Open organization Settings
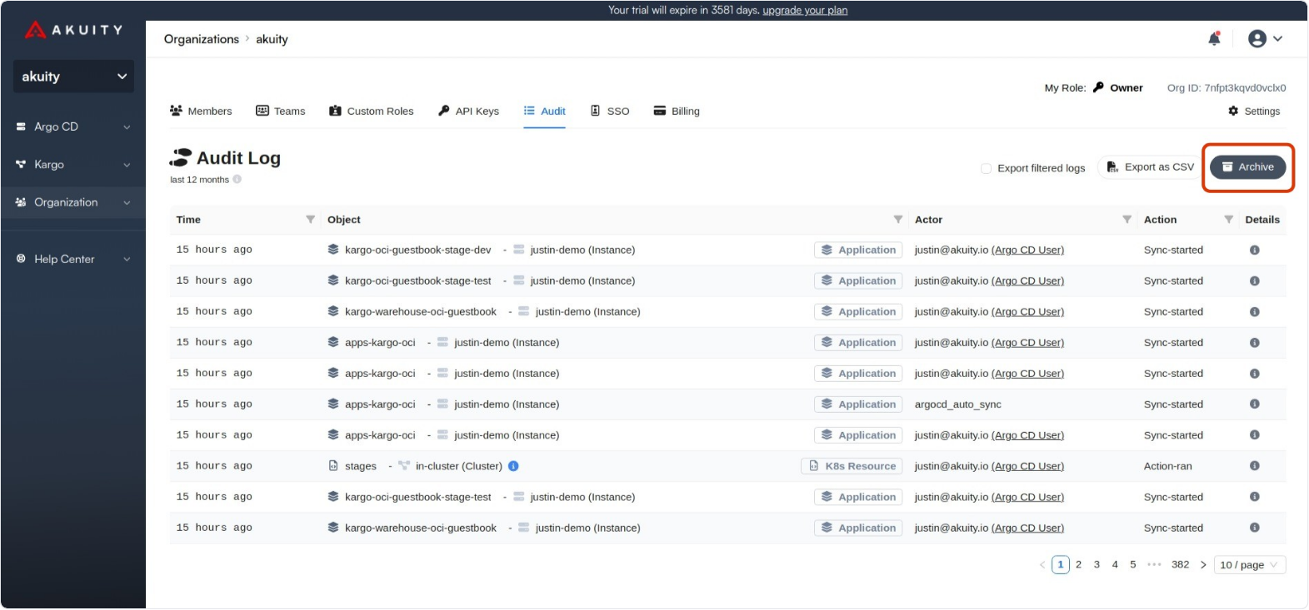This screenshot has height=610, width=1309. pyautogui.click(x=1254, y=111)
